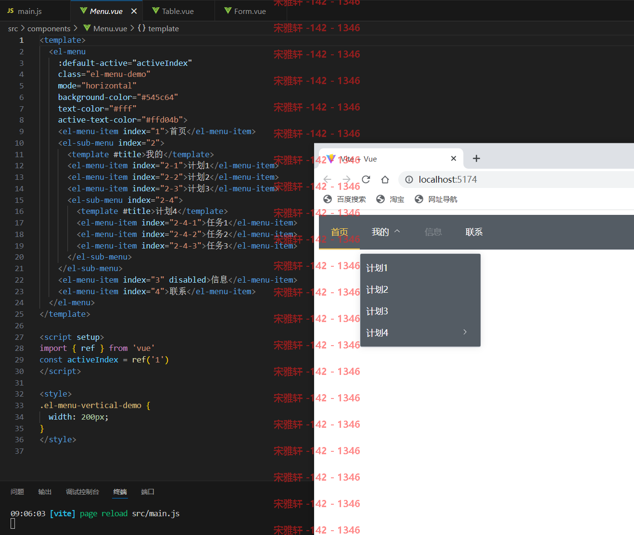The image size is (634, 535).
Task: Click the Vite + Vue browser tab title
Action: (x=358, y=159)
